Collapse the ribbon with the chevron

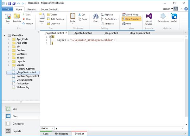181,9
